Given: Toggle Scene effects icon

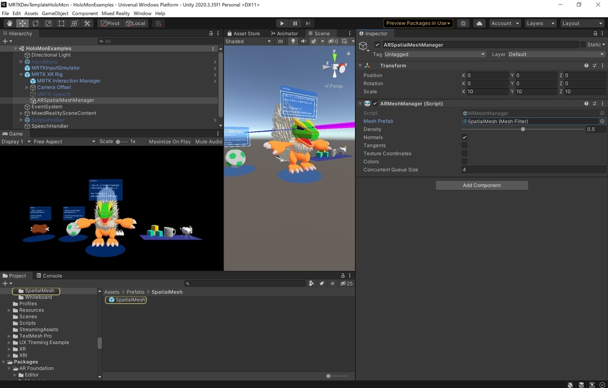Looking at the screenshot, I should [x=314, y=42].
